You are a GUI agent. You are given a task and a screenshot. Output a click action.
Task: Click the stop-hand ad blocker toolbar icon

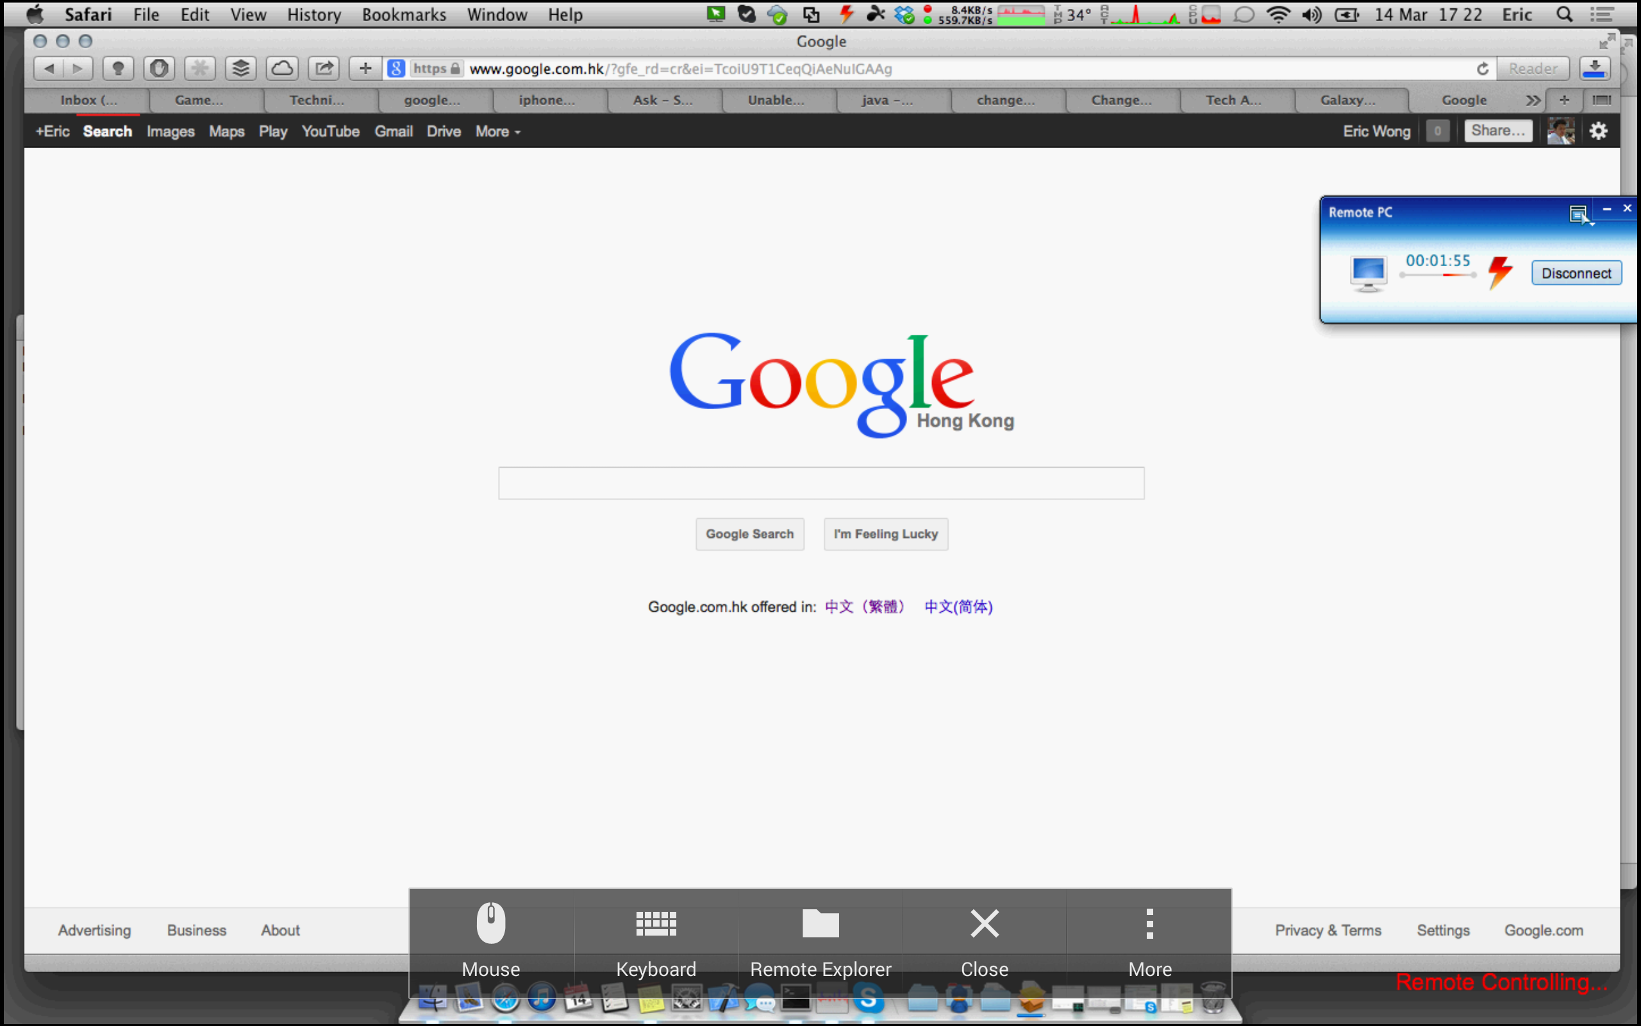160,69
